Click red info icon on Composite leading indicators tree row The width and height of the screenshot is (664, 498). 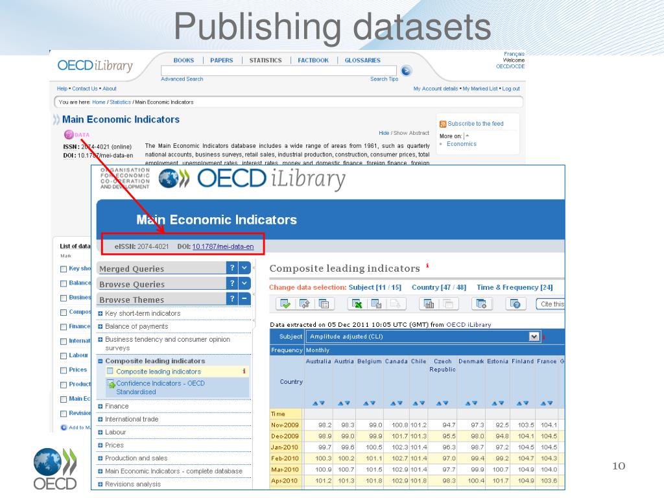(244, 371)
